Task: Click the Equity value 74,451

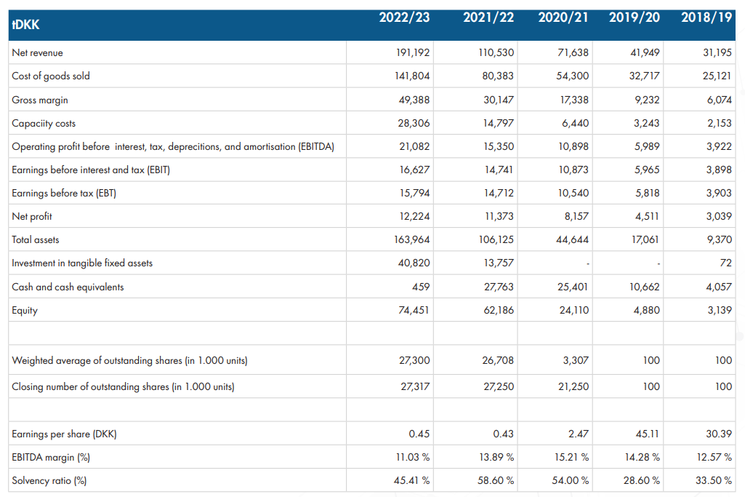Action: pos(414,310)
